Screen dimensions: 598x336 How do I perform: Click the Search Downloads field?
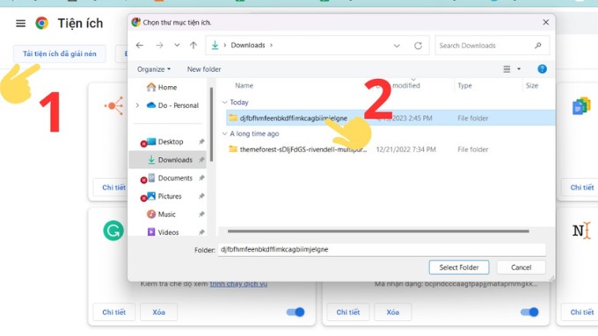pyautogui.click(x=492, y=46)
